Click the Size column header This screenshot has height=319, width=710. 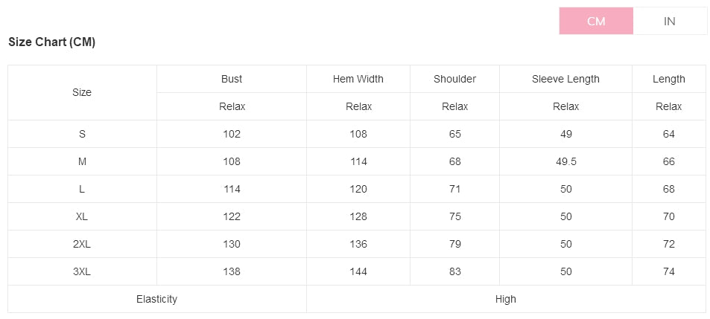[x=82, y=92]
